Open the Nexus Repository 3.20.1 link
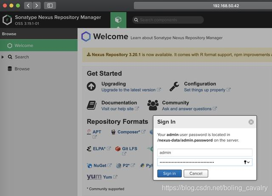Screen dimensions: 272x196 click(x=116, y=55)
